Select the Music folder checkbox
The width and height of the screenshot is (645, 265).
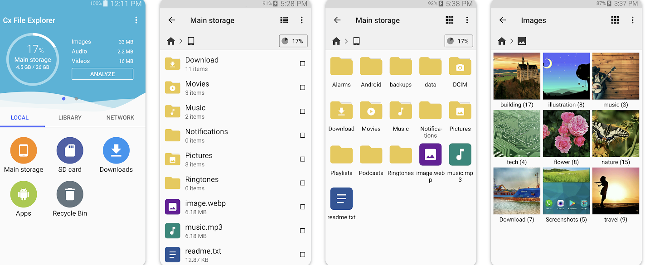point(302,111)
